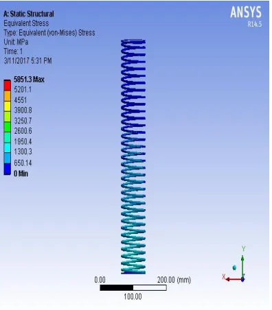
Task: Click the 'Unit: MPa' label
Action: 16,42
